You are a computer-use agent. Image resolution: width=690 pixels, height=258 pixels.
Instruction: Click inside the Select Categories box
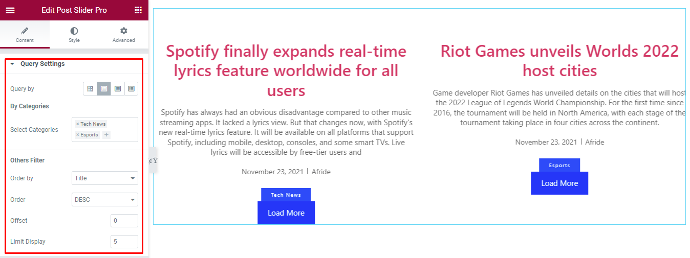point(105,130)
